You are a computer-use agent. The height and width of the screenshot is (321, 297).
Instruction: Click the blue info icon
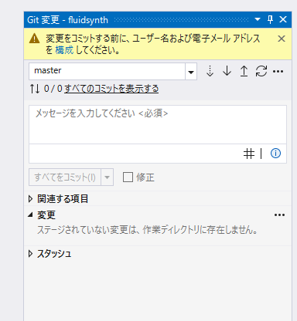click(275, 154)
